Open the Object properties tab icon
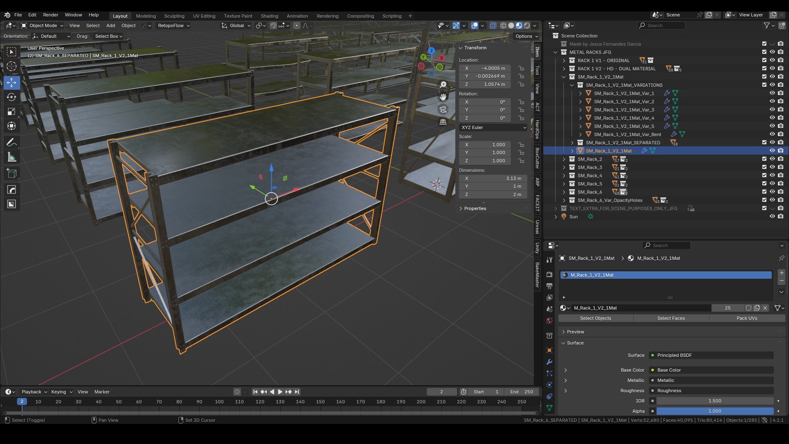The image size is (789, 444). pyautogui.click(x=549, y=350)
